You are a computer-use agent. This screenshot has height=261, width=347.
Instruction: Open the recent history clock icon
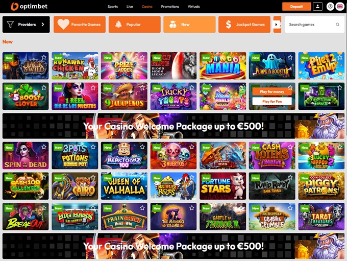(x=330, y=7)
